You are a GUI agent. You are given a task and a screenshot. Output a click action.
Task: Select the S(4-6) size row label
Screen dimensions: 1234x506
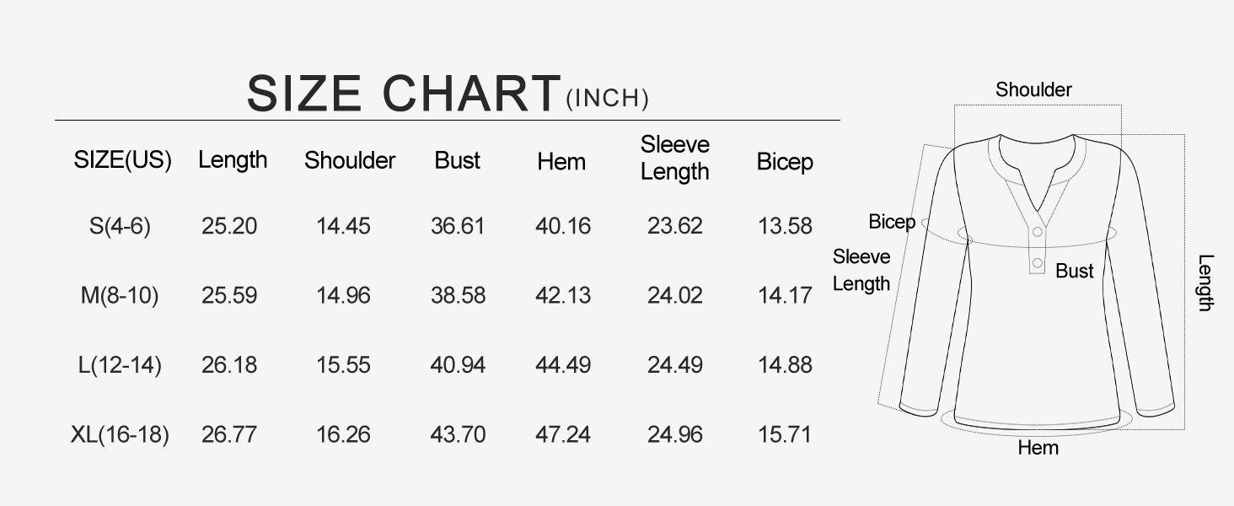(120, 226)
